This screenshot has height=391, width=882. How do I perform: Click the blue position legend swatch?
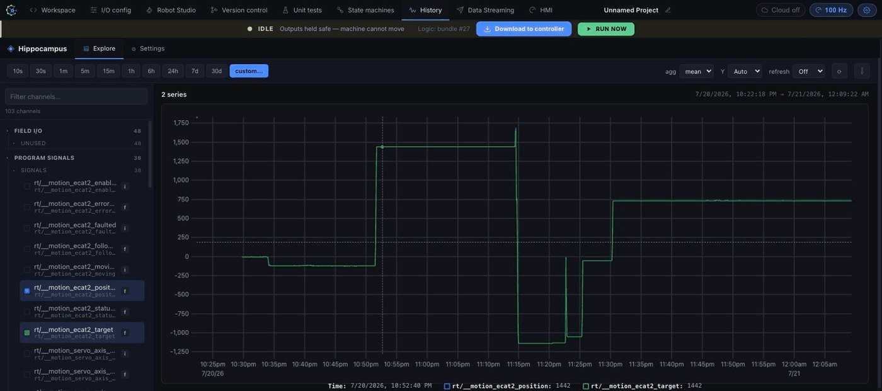447,386
